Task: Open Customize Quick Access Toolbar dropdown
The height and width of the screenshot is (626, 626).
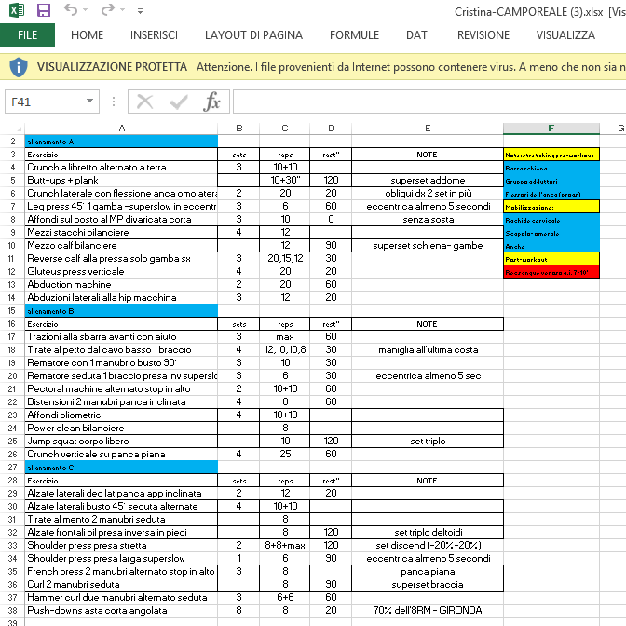Action: coord(146,12)
